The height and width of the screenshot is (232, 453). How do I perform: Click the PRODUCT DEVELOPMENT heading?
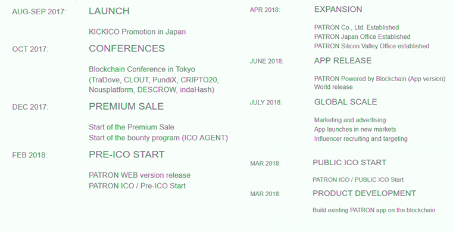(x=364, y=193)
